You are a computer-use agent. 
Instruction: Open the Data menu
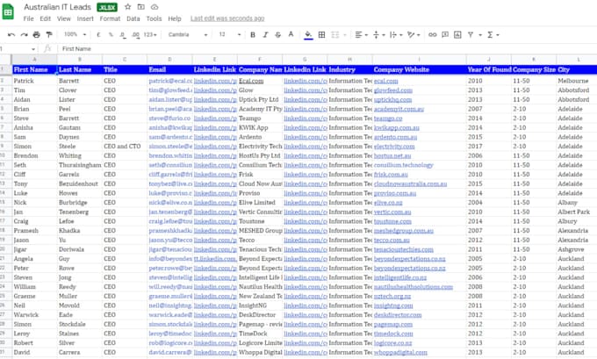[x=133, y=18]
